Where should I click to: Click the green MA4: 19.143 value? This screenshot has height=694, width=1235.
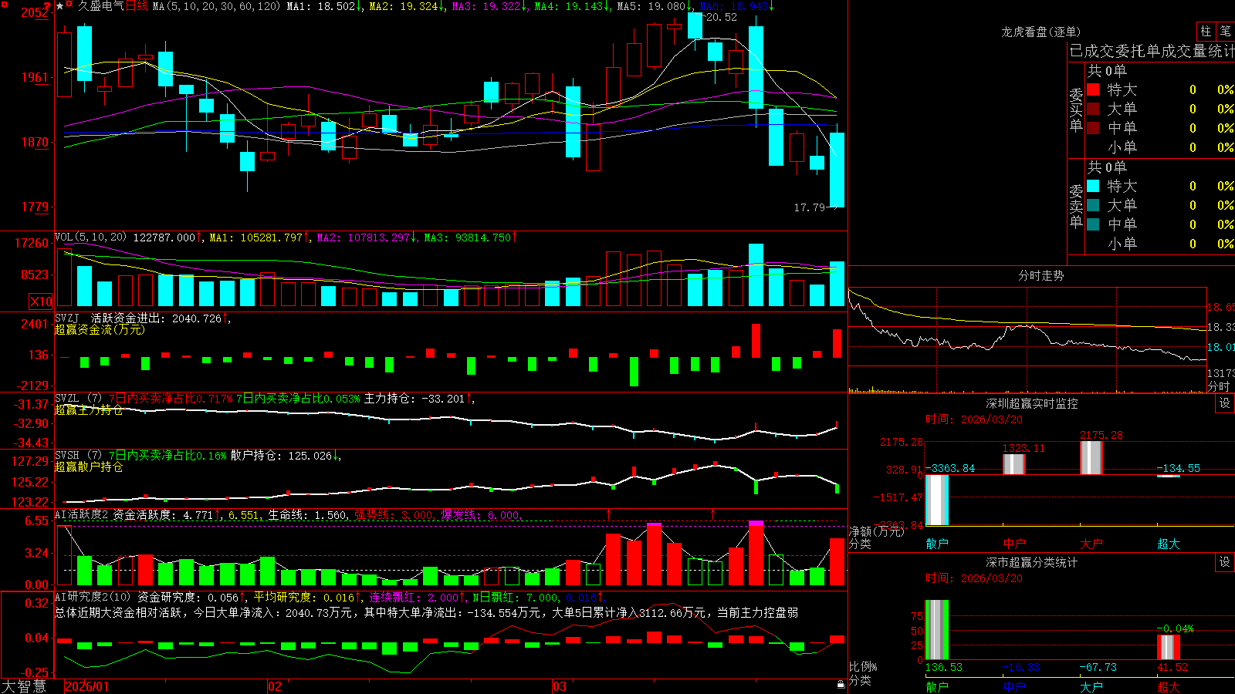[572, 6]
